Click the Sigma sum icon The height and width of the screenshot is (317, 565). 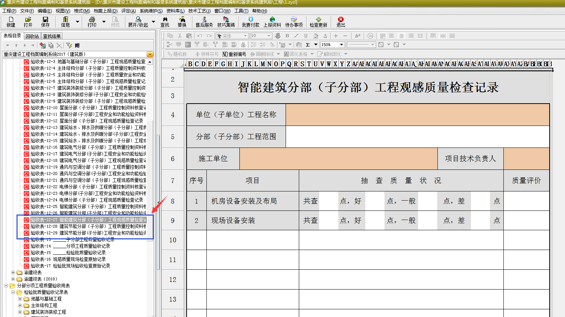(x=308, y=45)
